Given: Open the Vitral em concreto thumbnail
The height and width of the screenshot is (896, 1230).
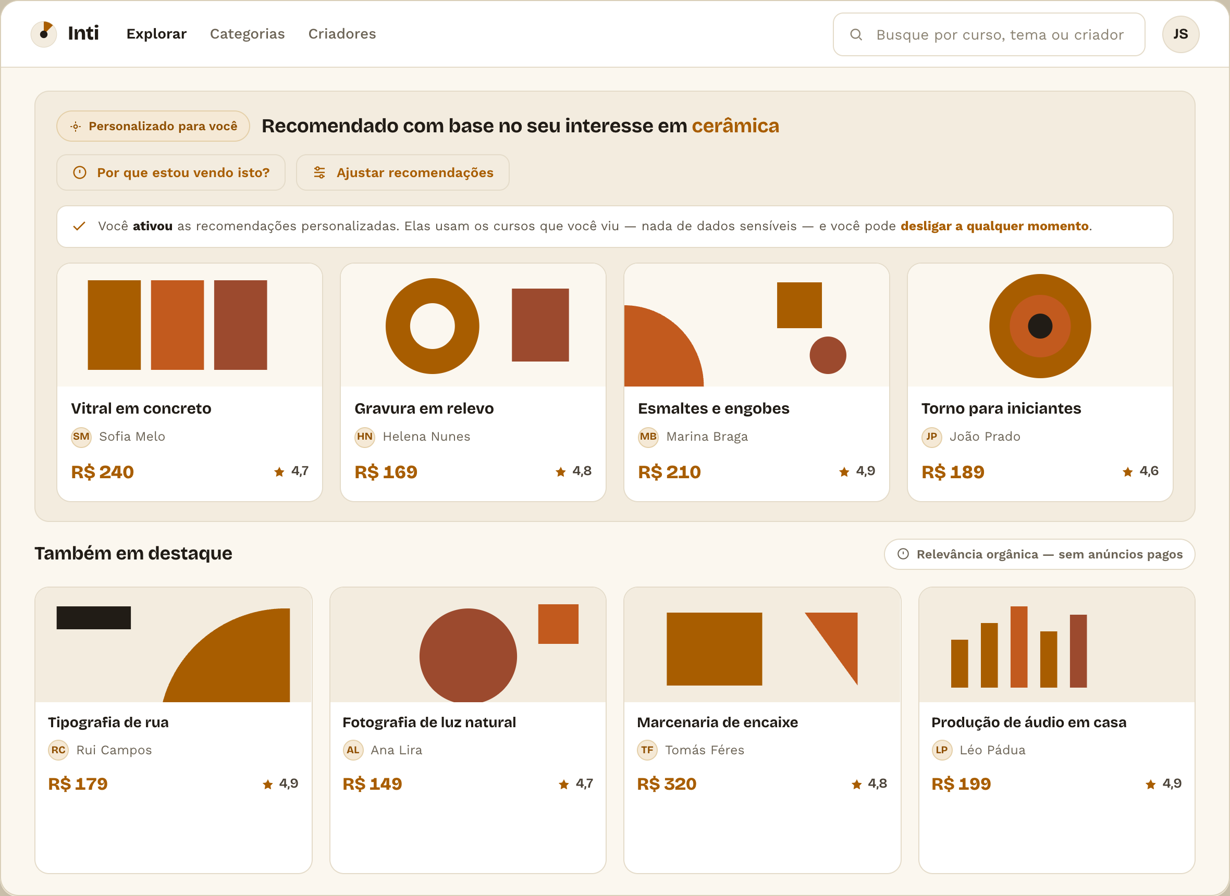Looking at the screenshot, I should (190, 326).
